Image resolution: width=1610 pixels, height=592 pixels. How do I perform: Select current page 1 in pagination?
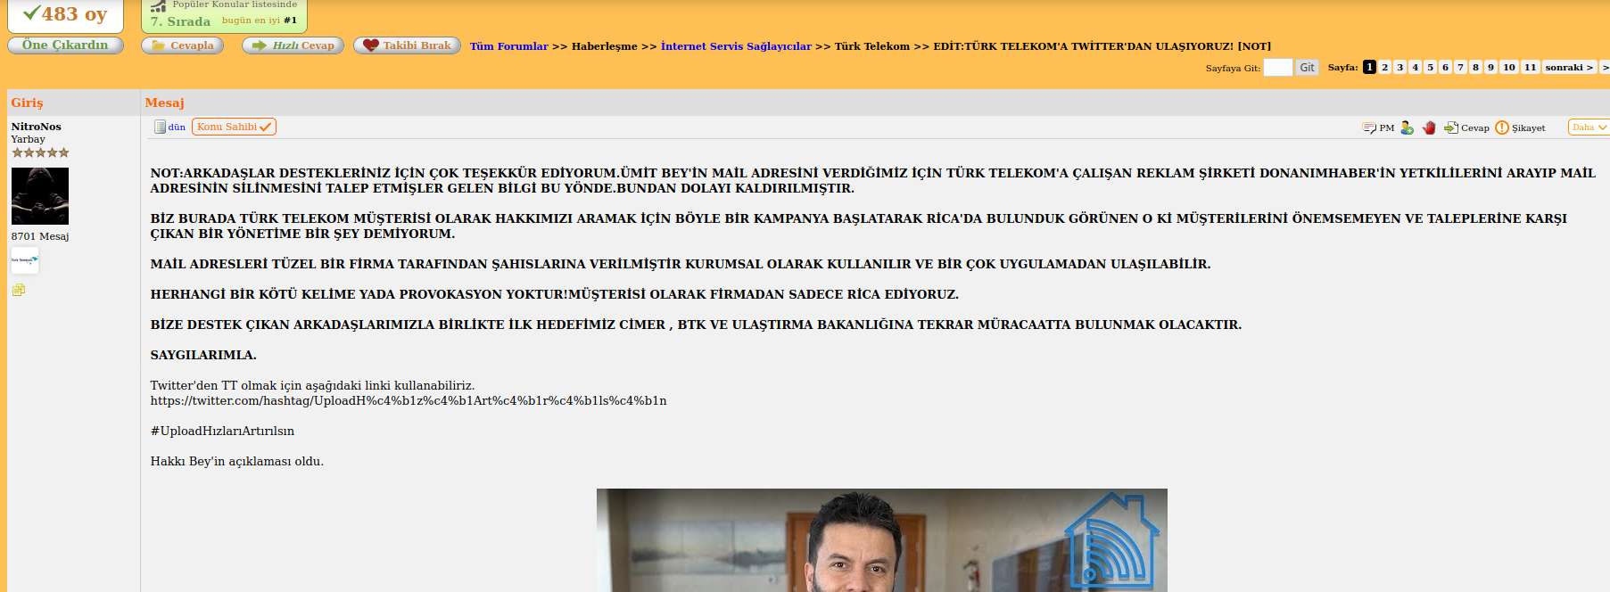pyautogui.click(x=1369, y=67)
